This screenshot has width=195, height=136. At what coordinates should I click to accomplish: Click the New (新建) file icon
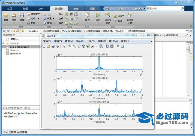(x=6, y=15)
